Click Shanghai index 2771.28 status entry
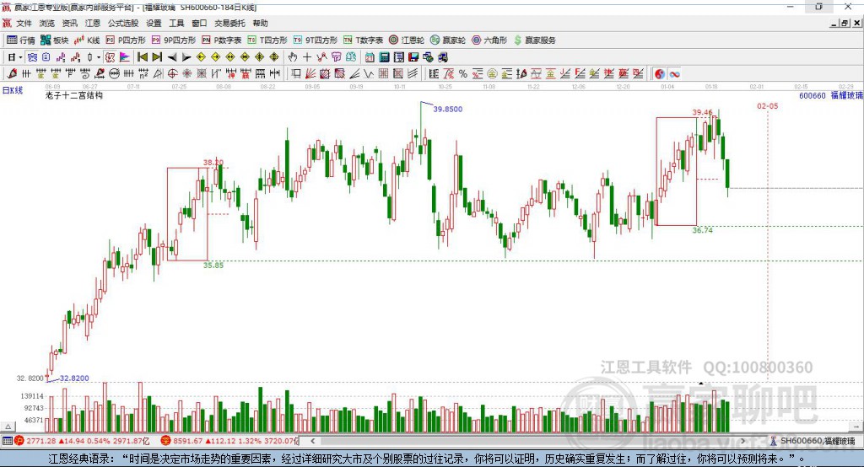The width and height of the screenshot is (864, 467). coord(83,441)
